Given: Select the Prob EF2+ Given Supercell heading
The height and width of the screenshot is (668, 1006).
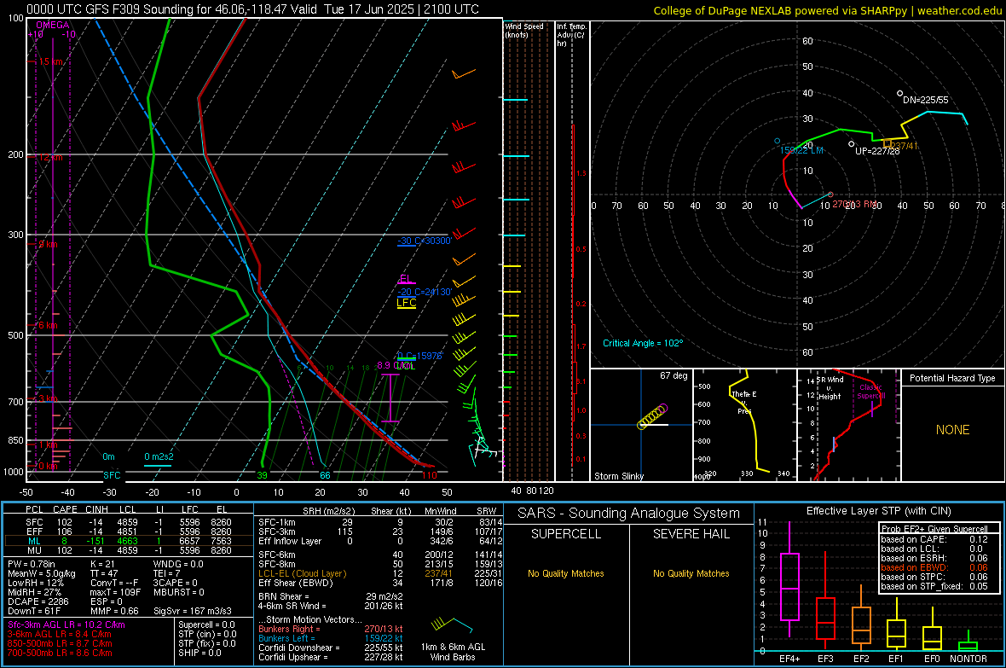Looking at the screenshot, I should (934, 529).
